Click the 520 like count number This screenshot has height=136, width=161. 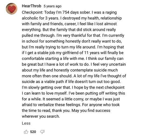(33, 132)
